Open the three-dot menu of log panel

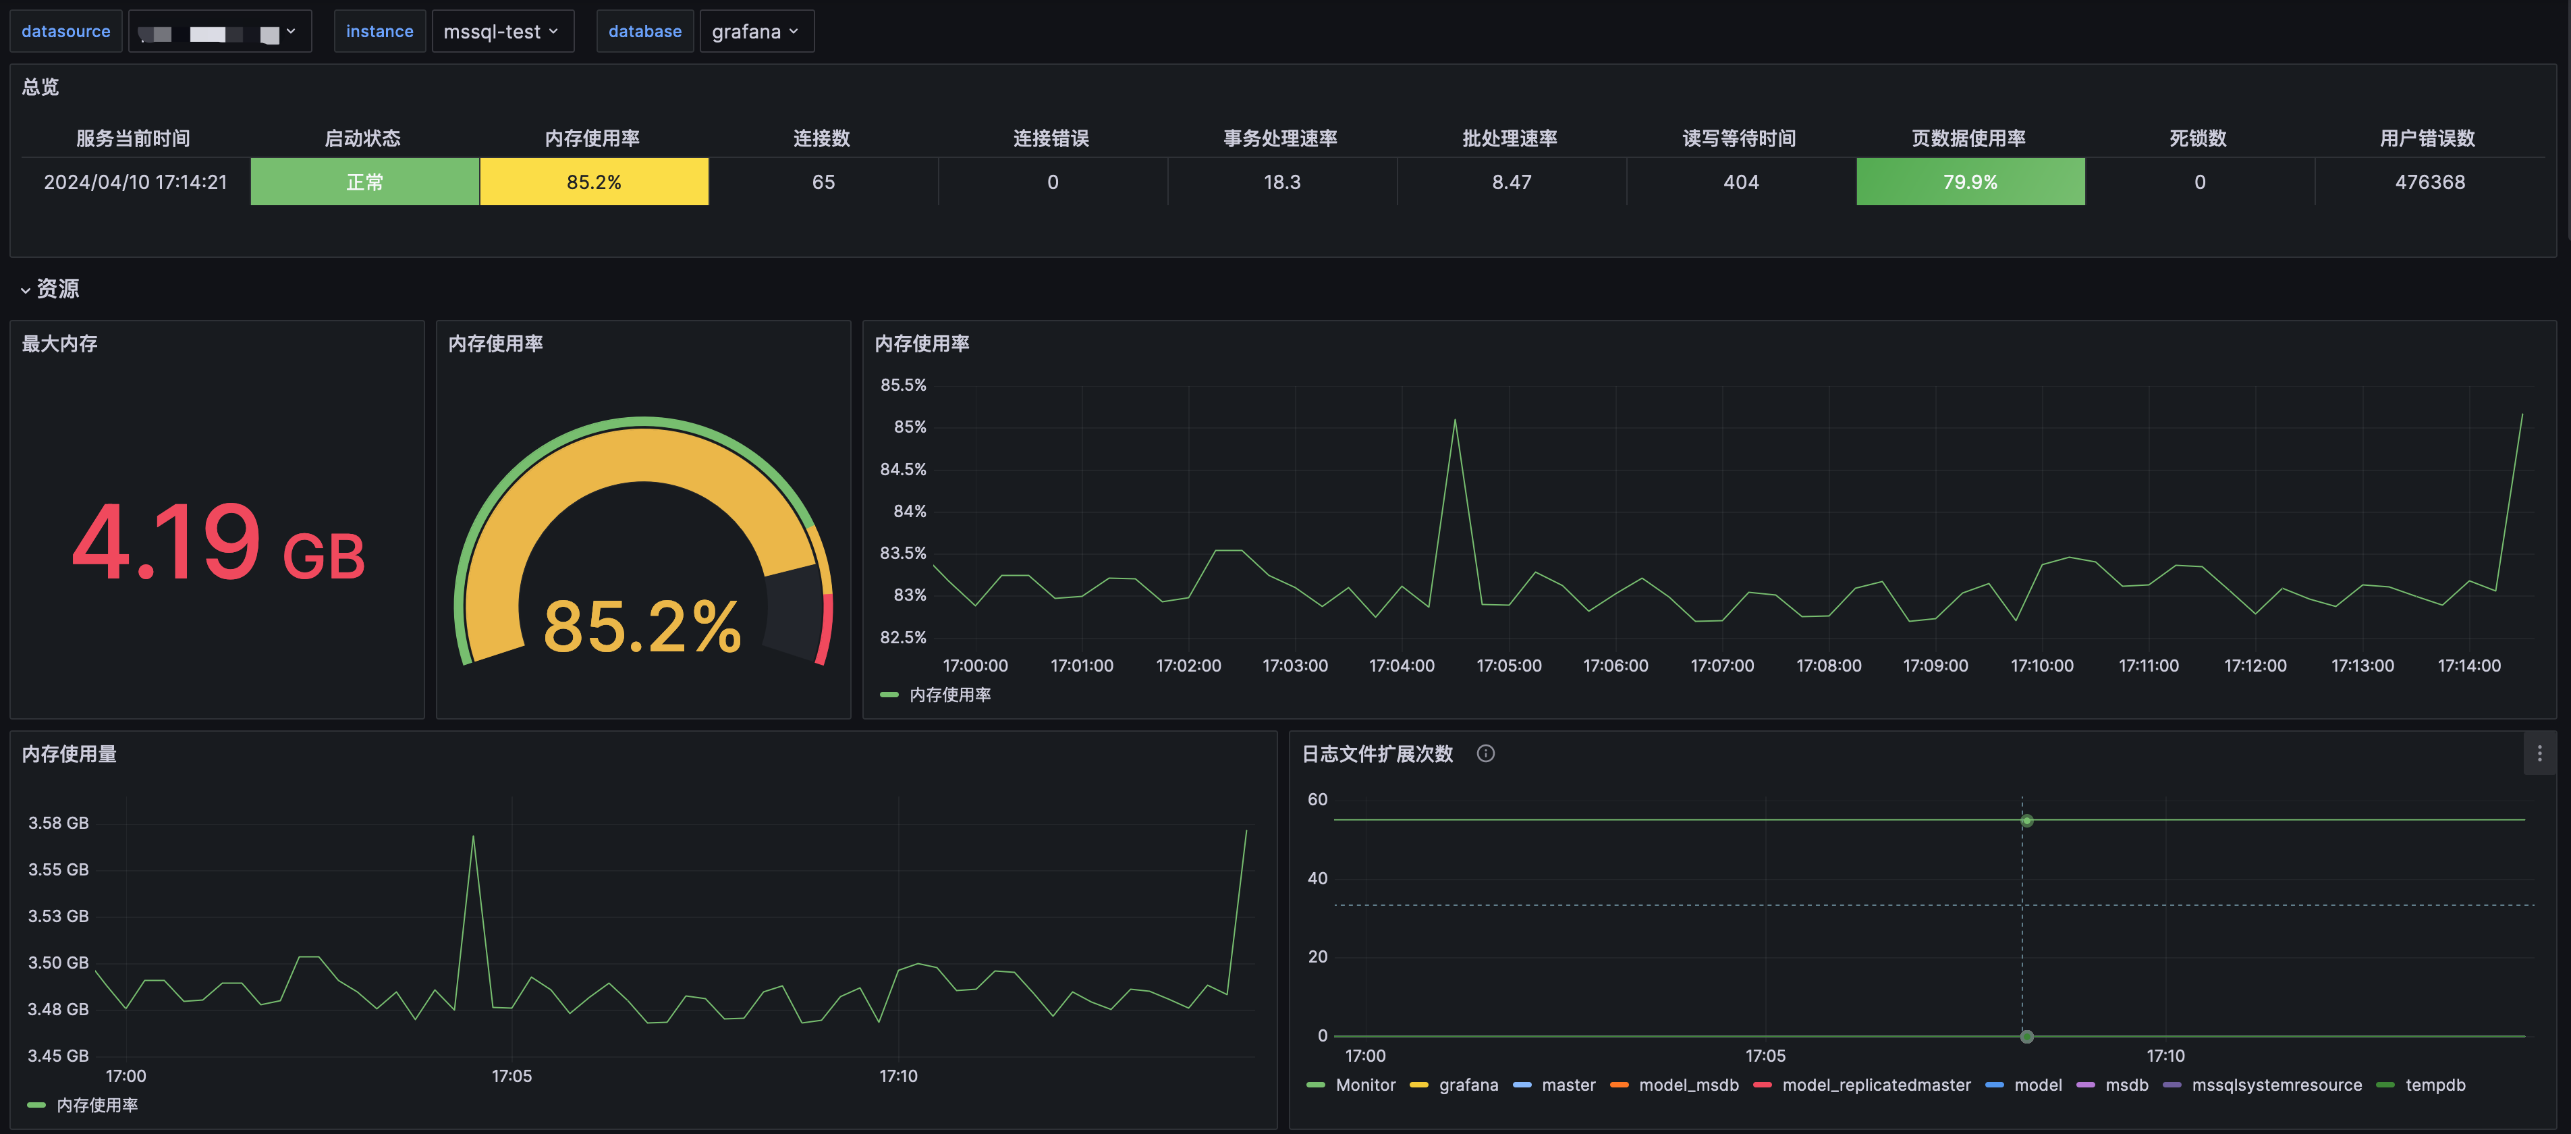pyautogui.click(x=2539, y=754)
